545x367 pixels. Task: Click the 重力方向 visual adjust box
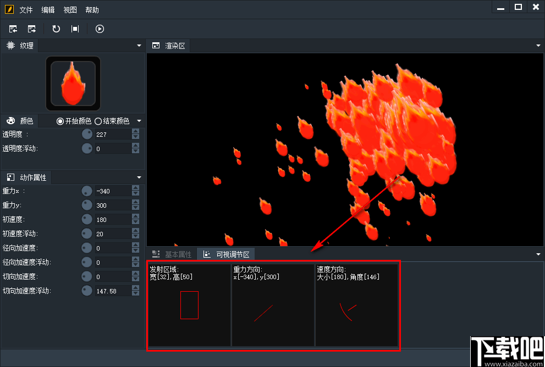click(x=273, y=305)
